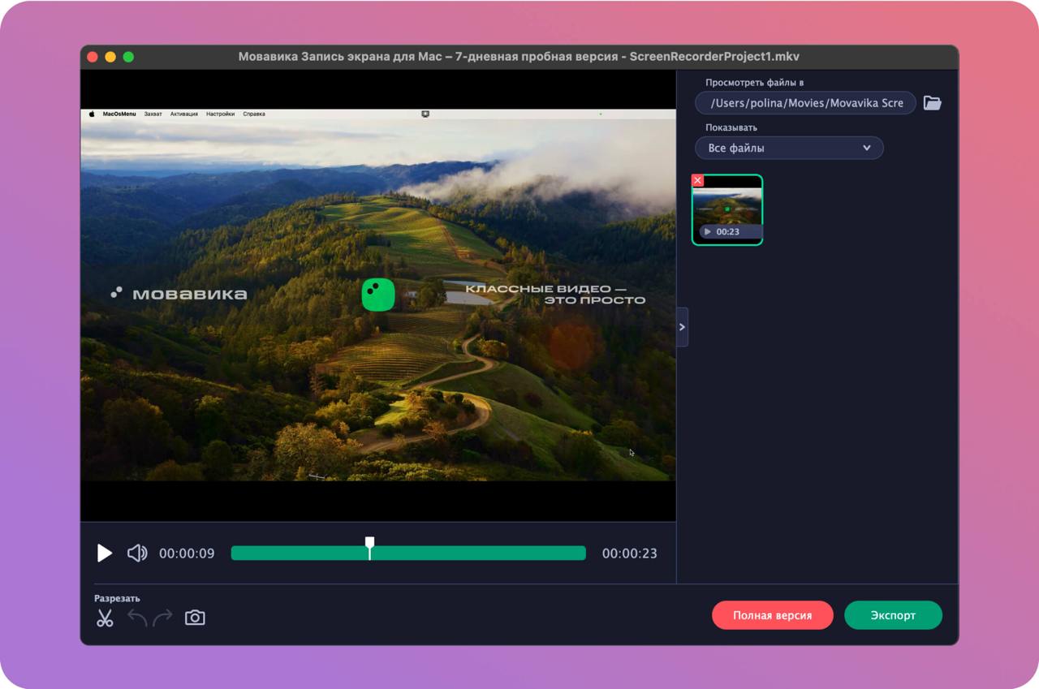Click the total duration 00:00:23
The height and width of the screenshot is (689, 1039).
(x=630, y=553)
